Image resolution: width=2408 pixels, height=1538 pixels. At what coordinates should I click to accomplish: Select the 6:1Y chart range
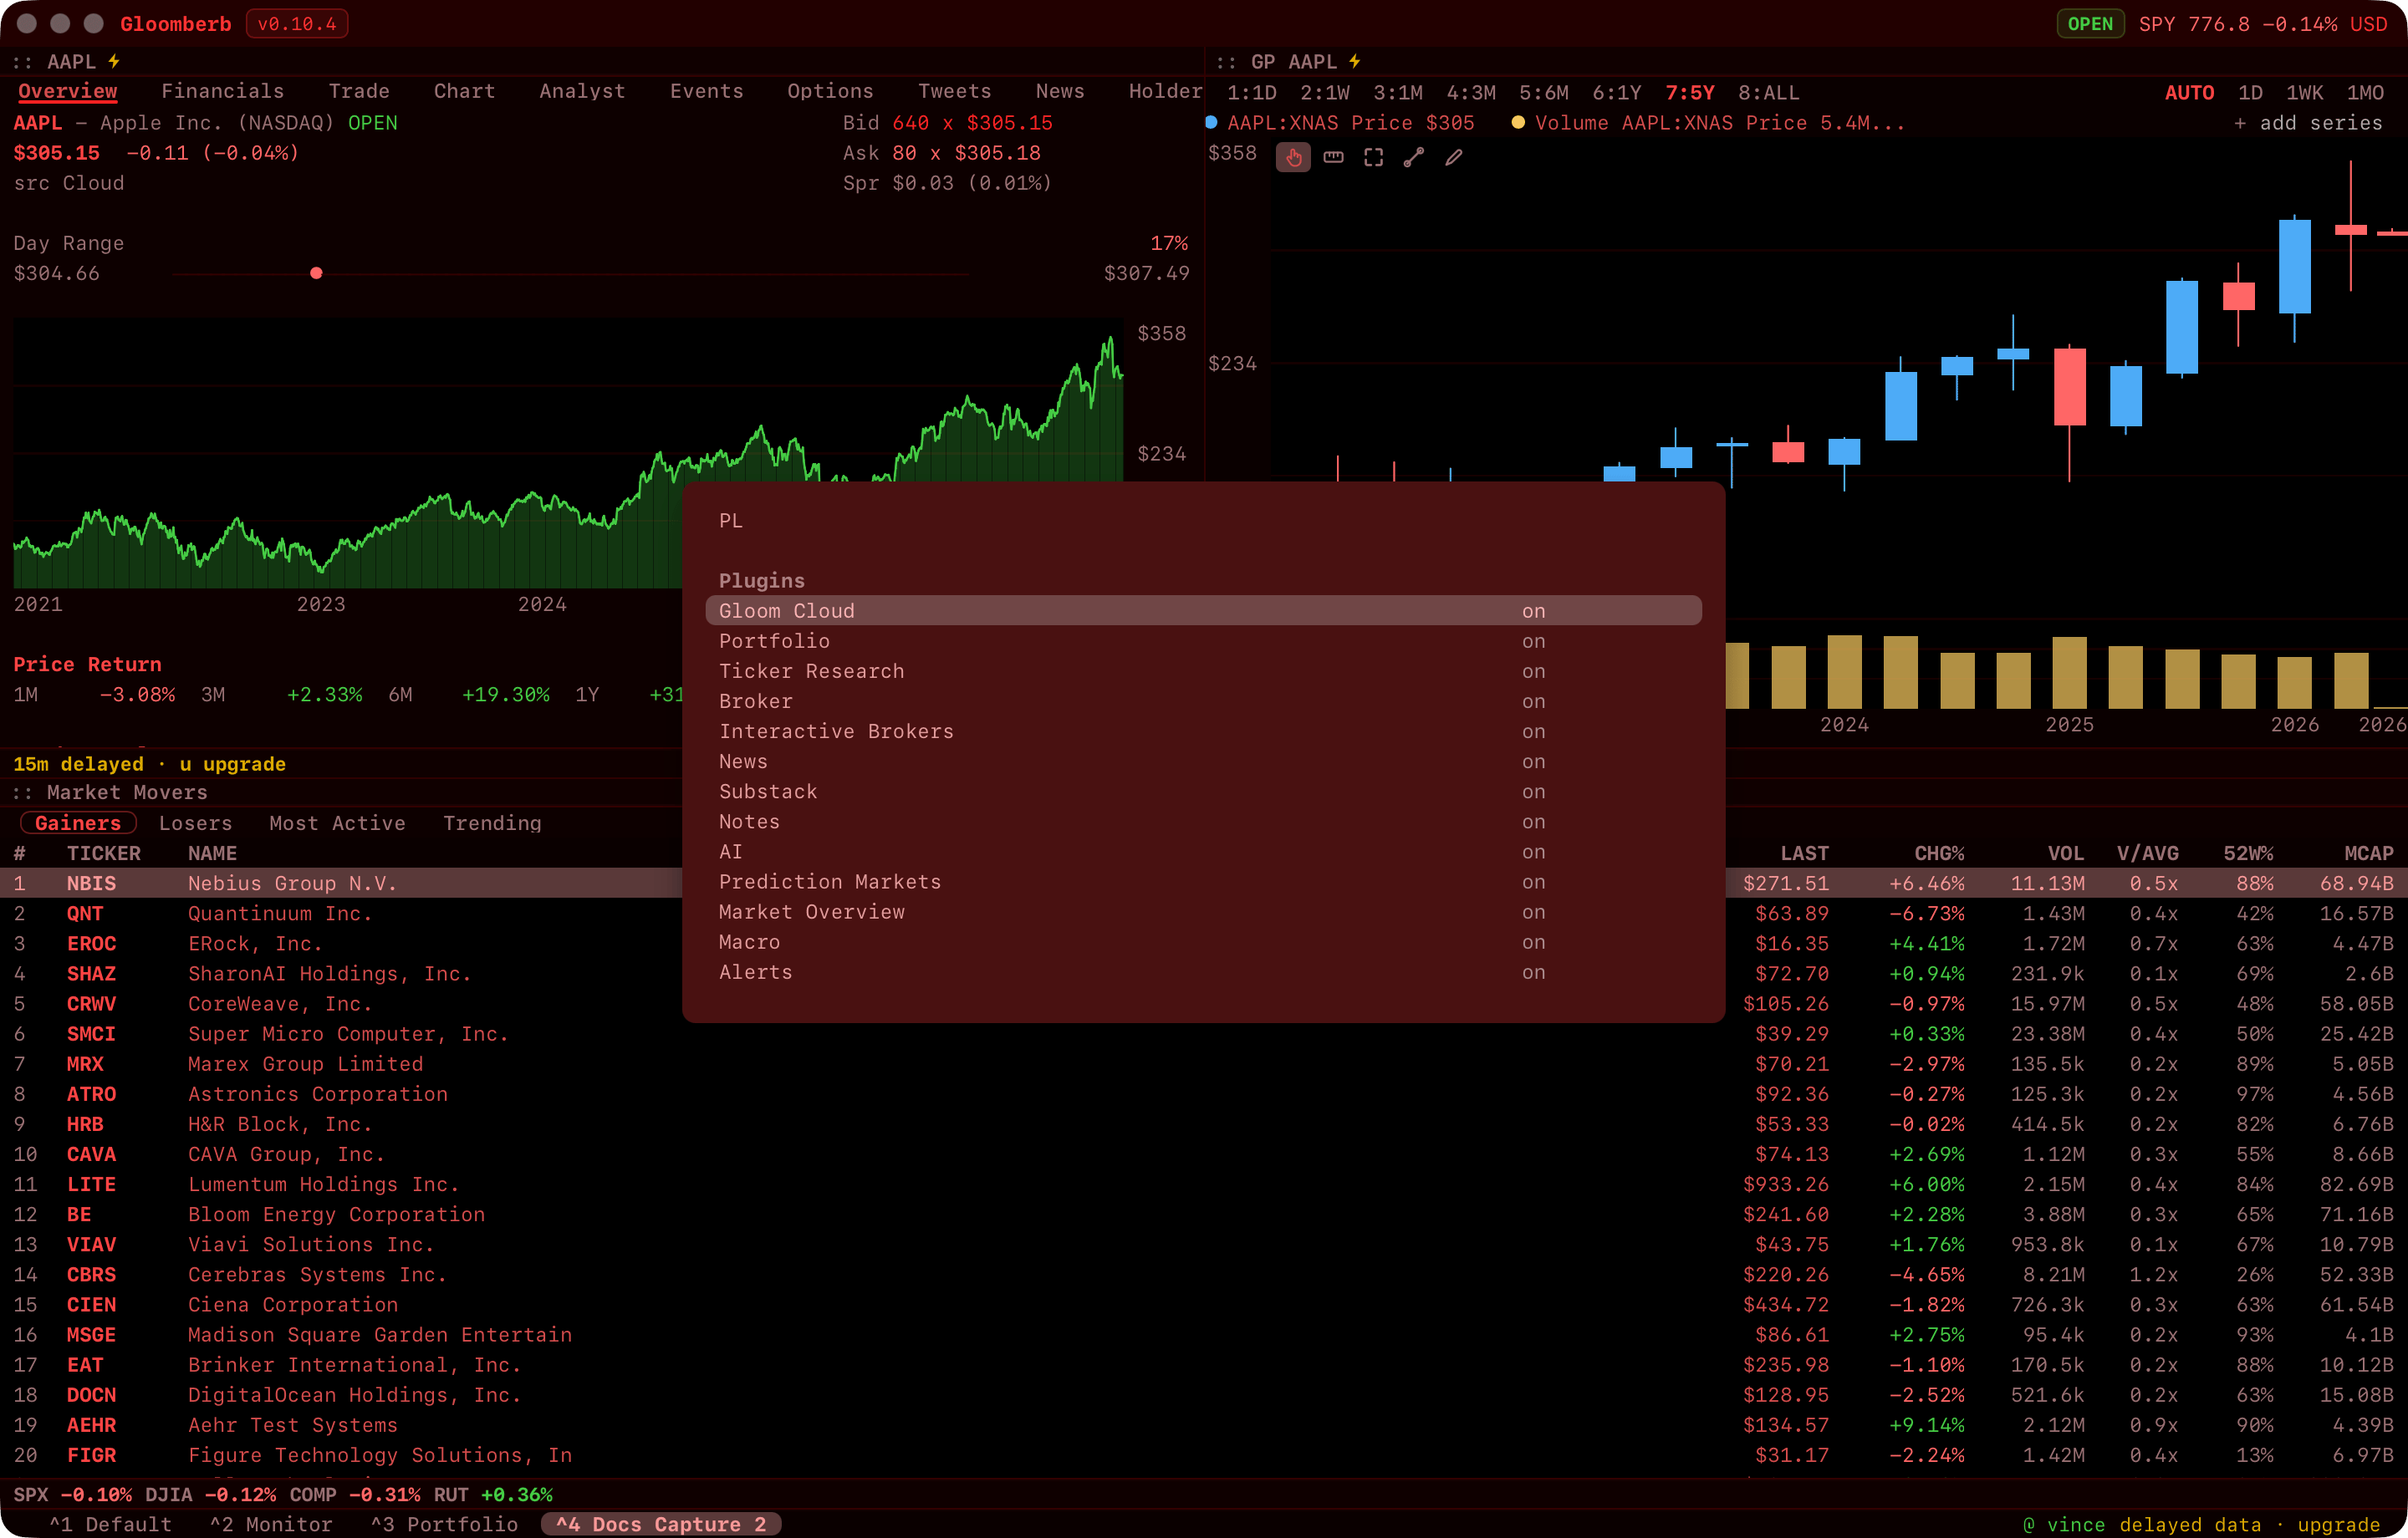(x=1616, y=93)
